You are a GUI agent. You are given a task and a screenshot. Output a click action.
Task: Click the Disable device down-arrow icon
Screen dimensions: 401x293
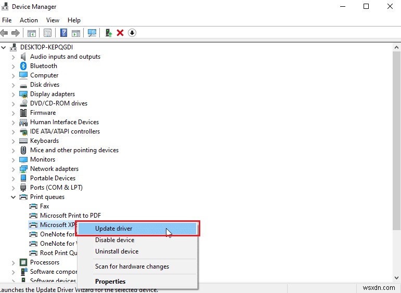click(132, 33)
